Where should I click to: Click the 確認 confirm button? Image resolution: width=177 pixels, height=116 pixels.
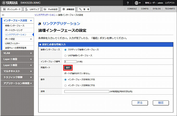(x=161, y=103)
